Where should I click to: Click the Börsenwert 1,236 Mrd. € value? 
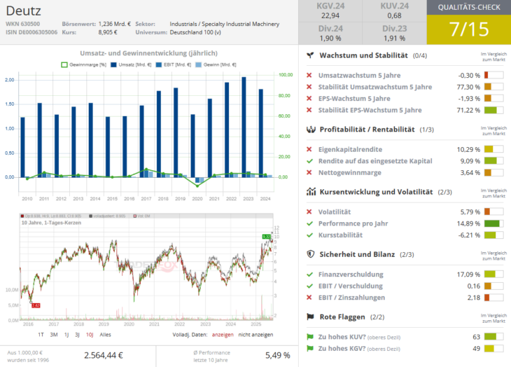[114, 24]
